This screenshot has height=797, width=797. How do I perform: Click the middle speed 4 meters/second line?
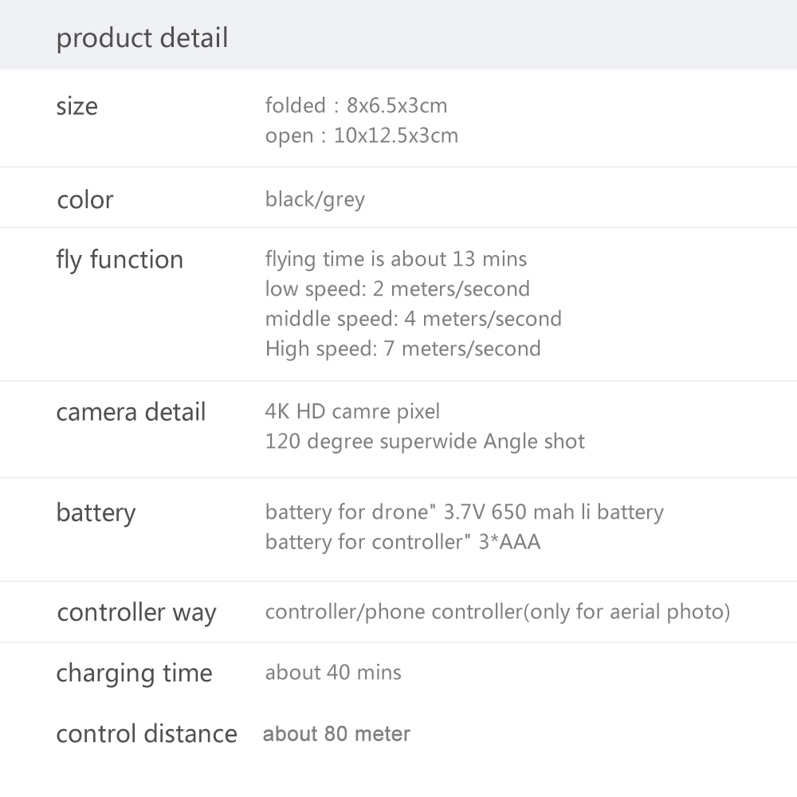413,319
